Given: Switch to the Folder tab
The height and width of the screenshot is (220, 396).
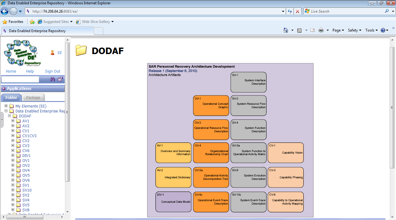Looking at the screenshot, I should 11,97.
